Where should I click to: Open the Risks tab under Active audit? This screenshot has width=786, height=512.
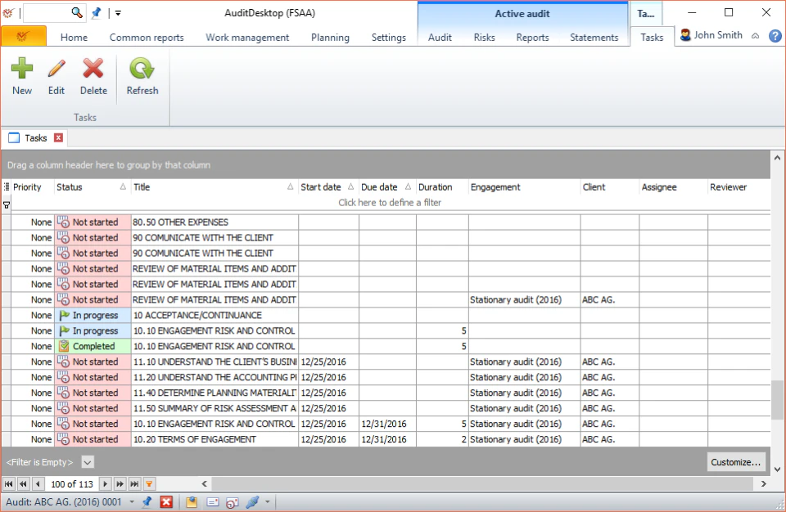click(484, 37)
